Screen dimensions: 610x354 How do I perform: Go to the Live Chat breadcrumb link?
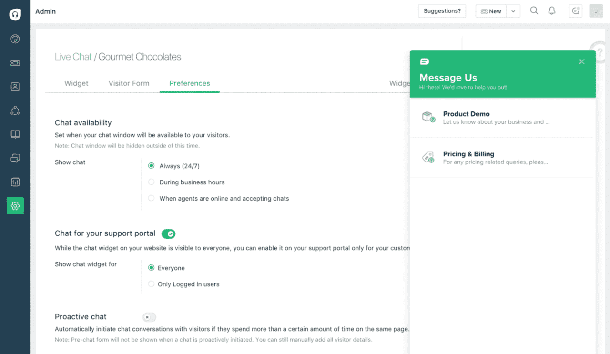click(x=73, y=57)
